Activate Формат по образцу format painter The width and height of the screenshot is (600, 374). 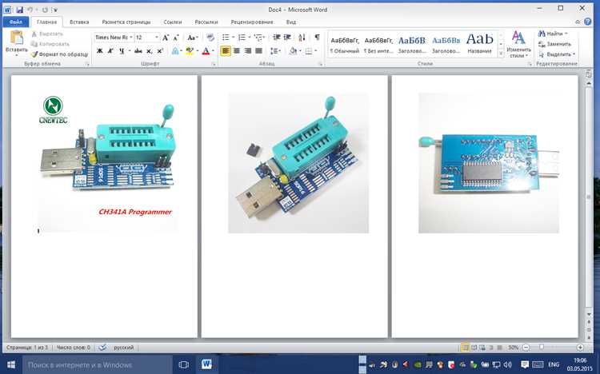[x=59, y=54]
